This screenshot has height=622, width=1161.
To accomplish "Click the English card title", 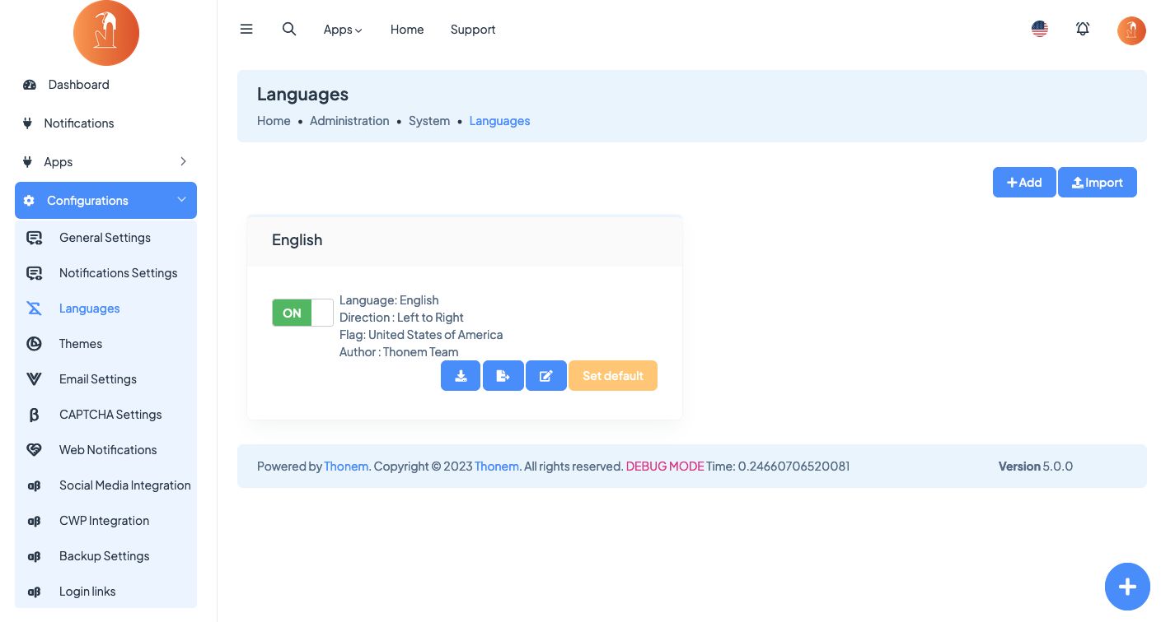I will coord(297,240).
